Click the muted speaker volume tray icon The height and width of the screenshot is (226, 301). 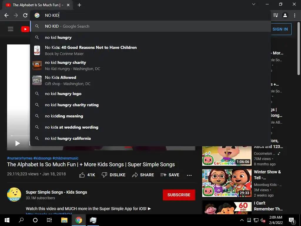263,220
